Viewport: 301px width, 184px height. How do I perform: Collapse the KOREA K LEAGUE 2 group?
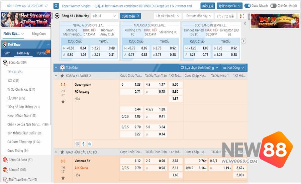pyautogui.click(x=56, y=76)
